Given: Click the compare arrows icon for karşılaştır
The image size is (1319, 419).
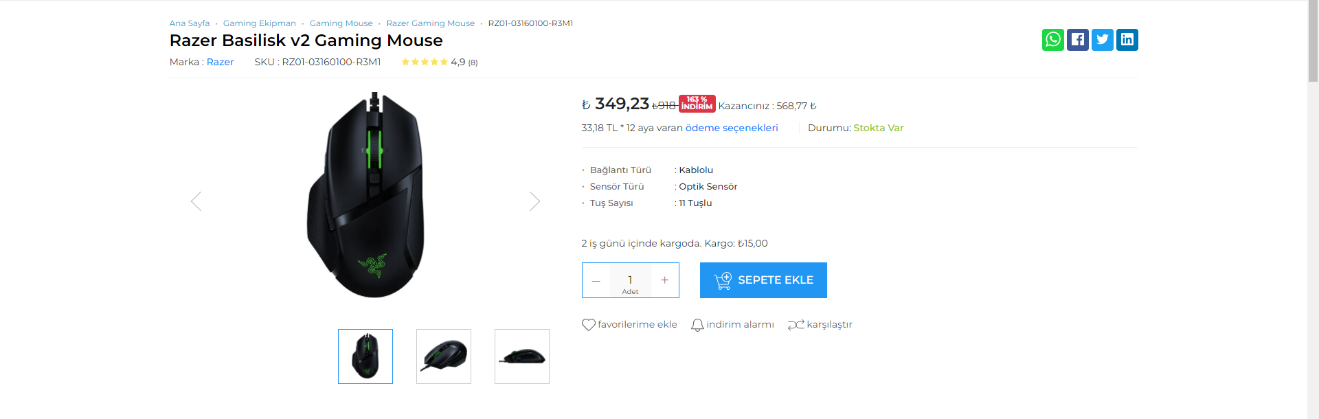Looking at the screenshot, I should click(x=796, y=325).
